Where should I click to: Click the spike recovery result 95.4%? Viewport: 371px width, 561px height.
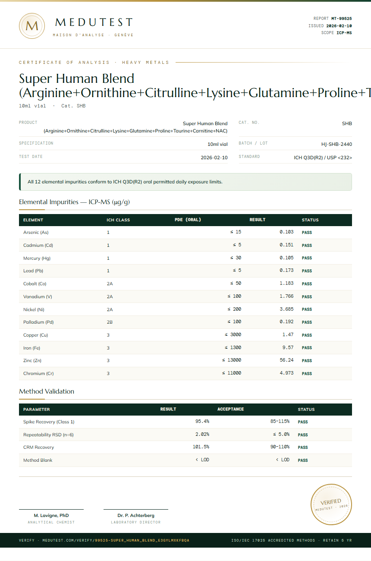coord(202,421)
